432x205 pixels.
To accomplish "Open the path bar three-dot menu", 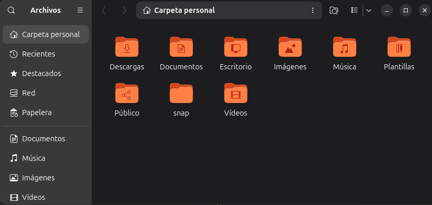I will (312, 10).
